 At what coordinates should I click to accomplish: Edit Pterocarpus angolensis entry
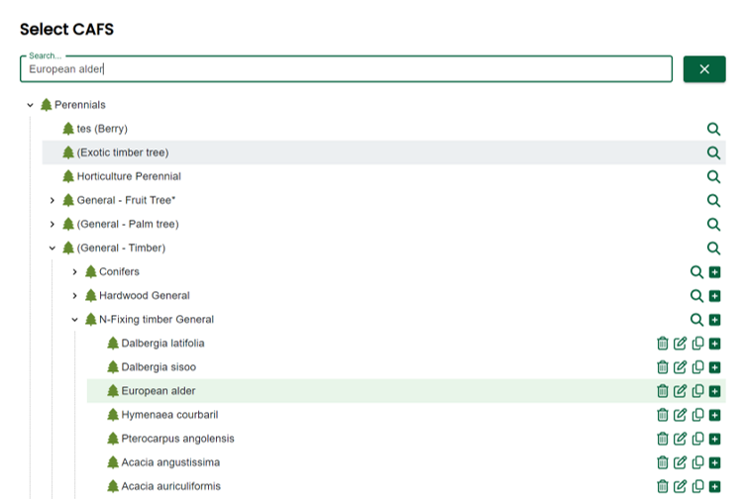(x=680, y=439)
